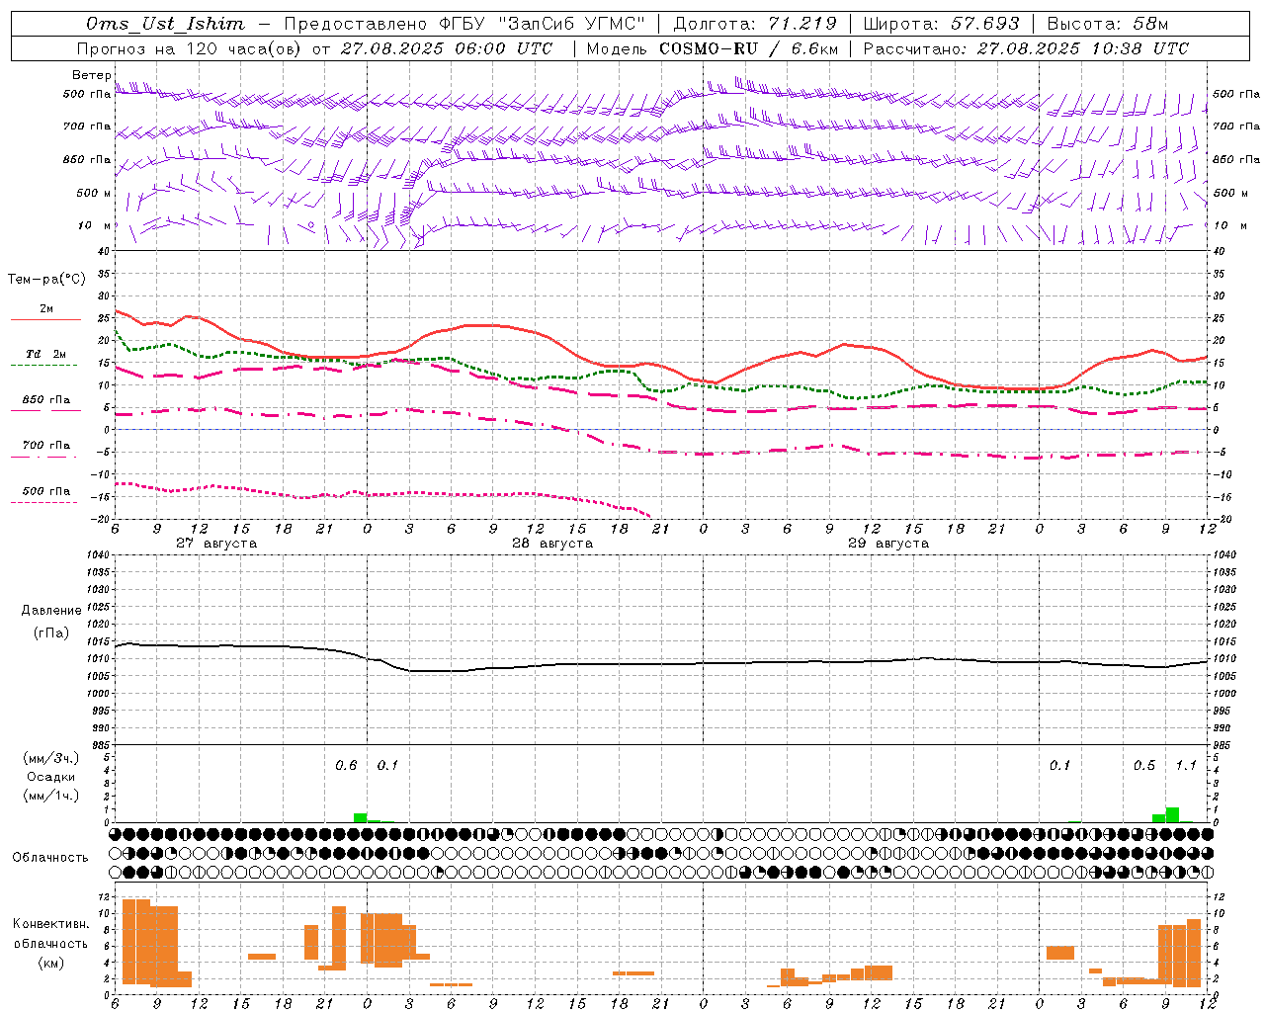1265x1012 pixels.
Task: Click the elevation text Высота: 58м
Action: [x=1107, y=24]
